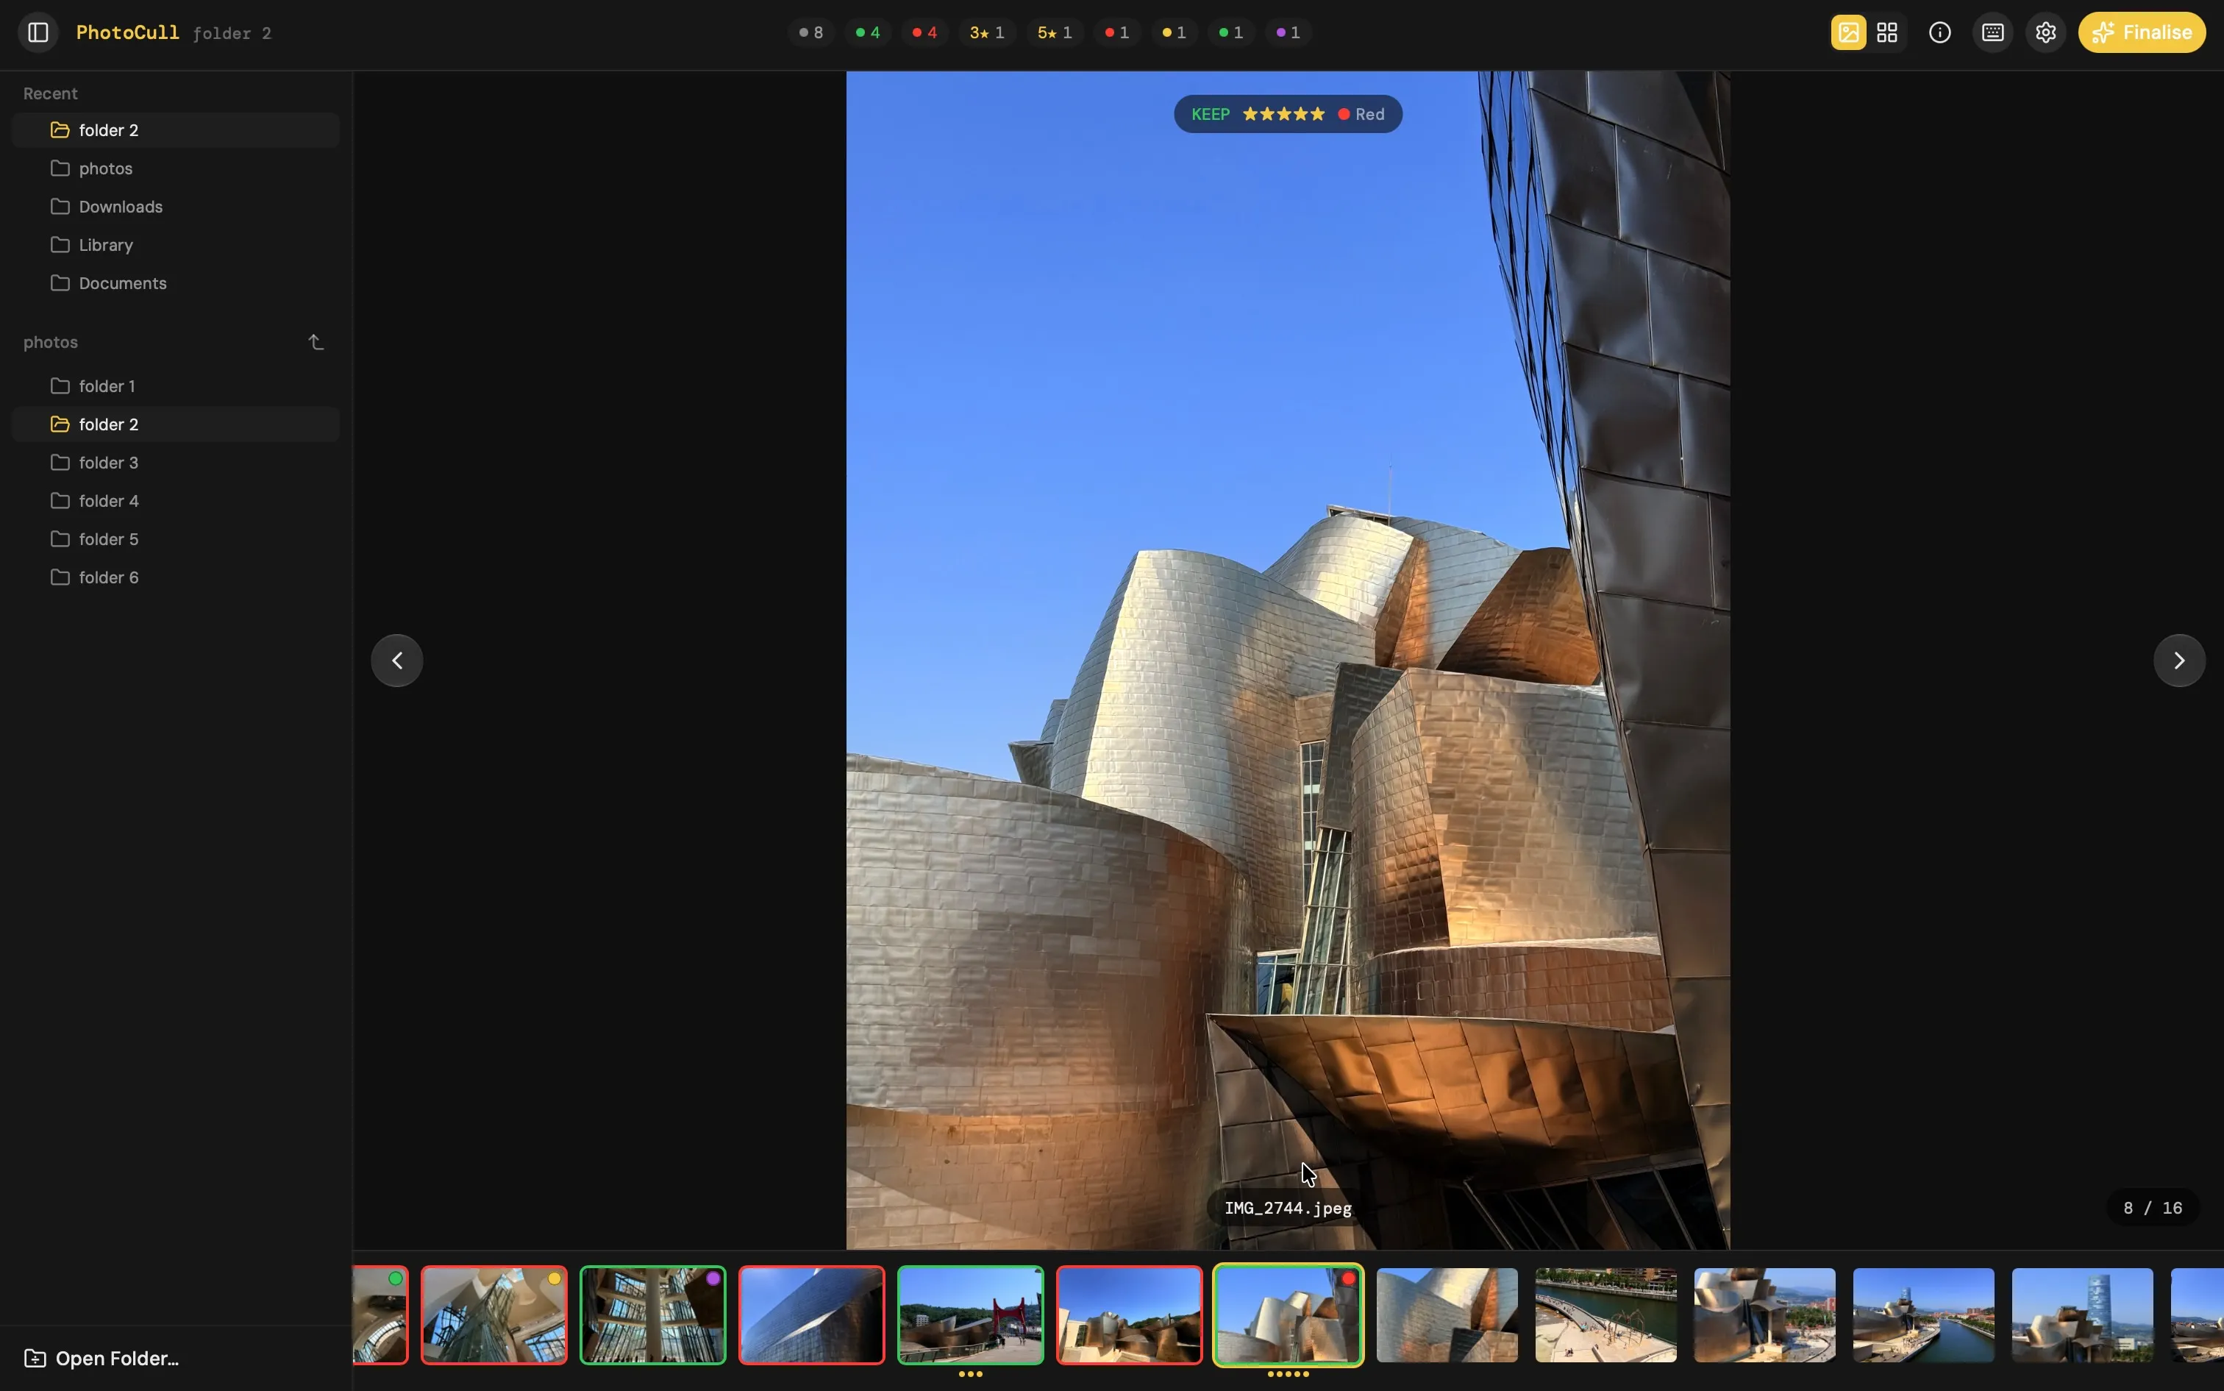The height and width of the screenshot is (1391, 2224).
Task: Select red-bordered thumbnail before current photo
Action: click(1130, 1314)
